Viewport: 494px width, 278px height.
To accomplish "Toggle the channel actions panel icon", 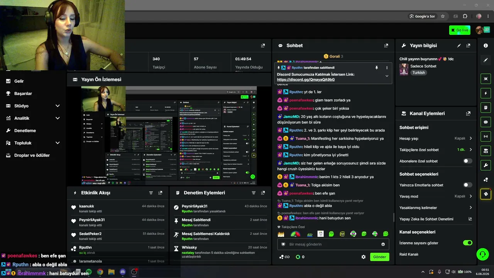I will tap(486, 151).
